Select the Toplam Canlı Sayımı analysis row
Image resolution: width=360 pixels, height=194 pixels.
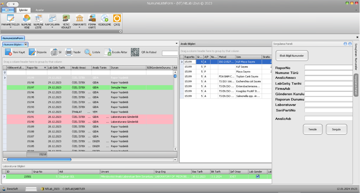click(226, 76)
